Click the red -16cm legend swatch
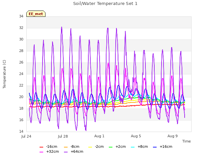Viewport: 211px width, 158px height. click(41, 147)
